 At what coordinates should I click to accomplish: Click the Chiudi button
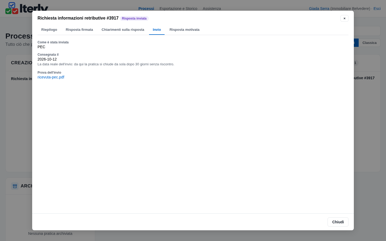coord(338,222)
